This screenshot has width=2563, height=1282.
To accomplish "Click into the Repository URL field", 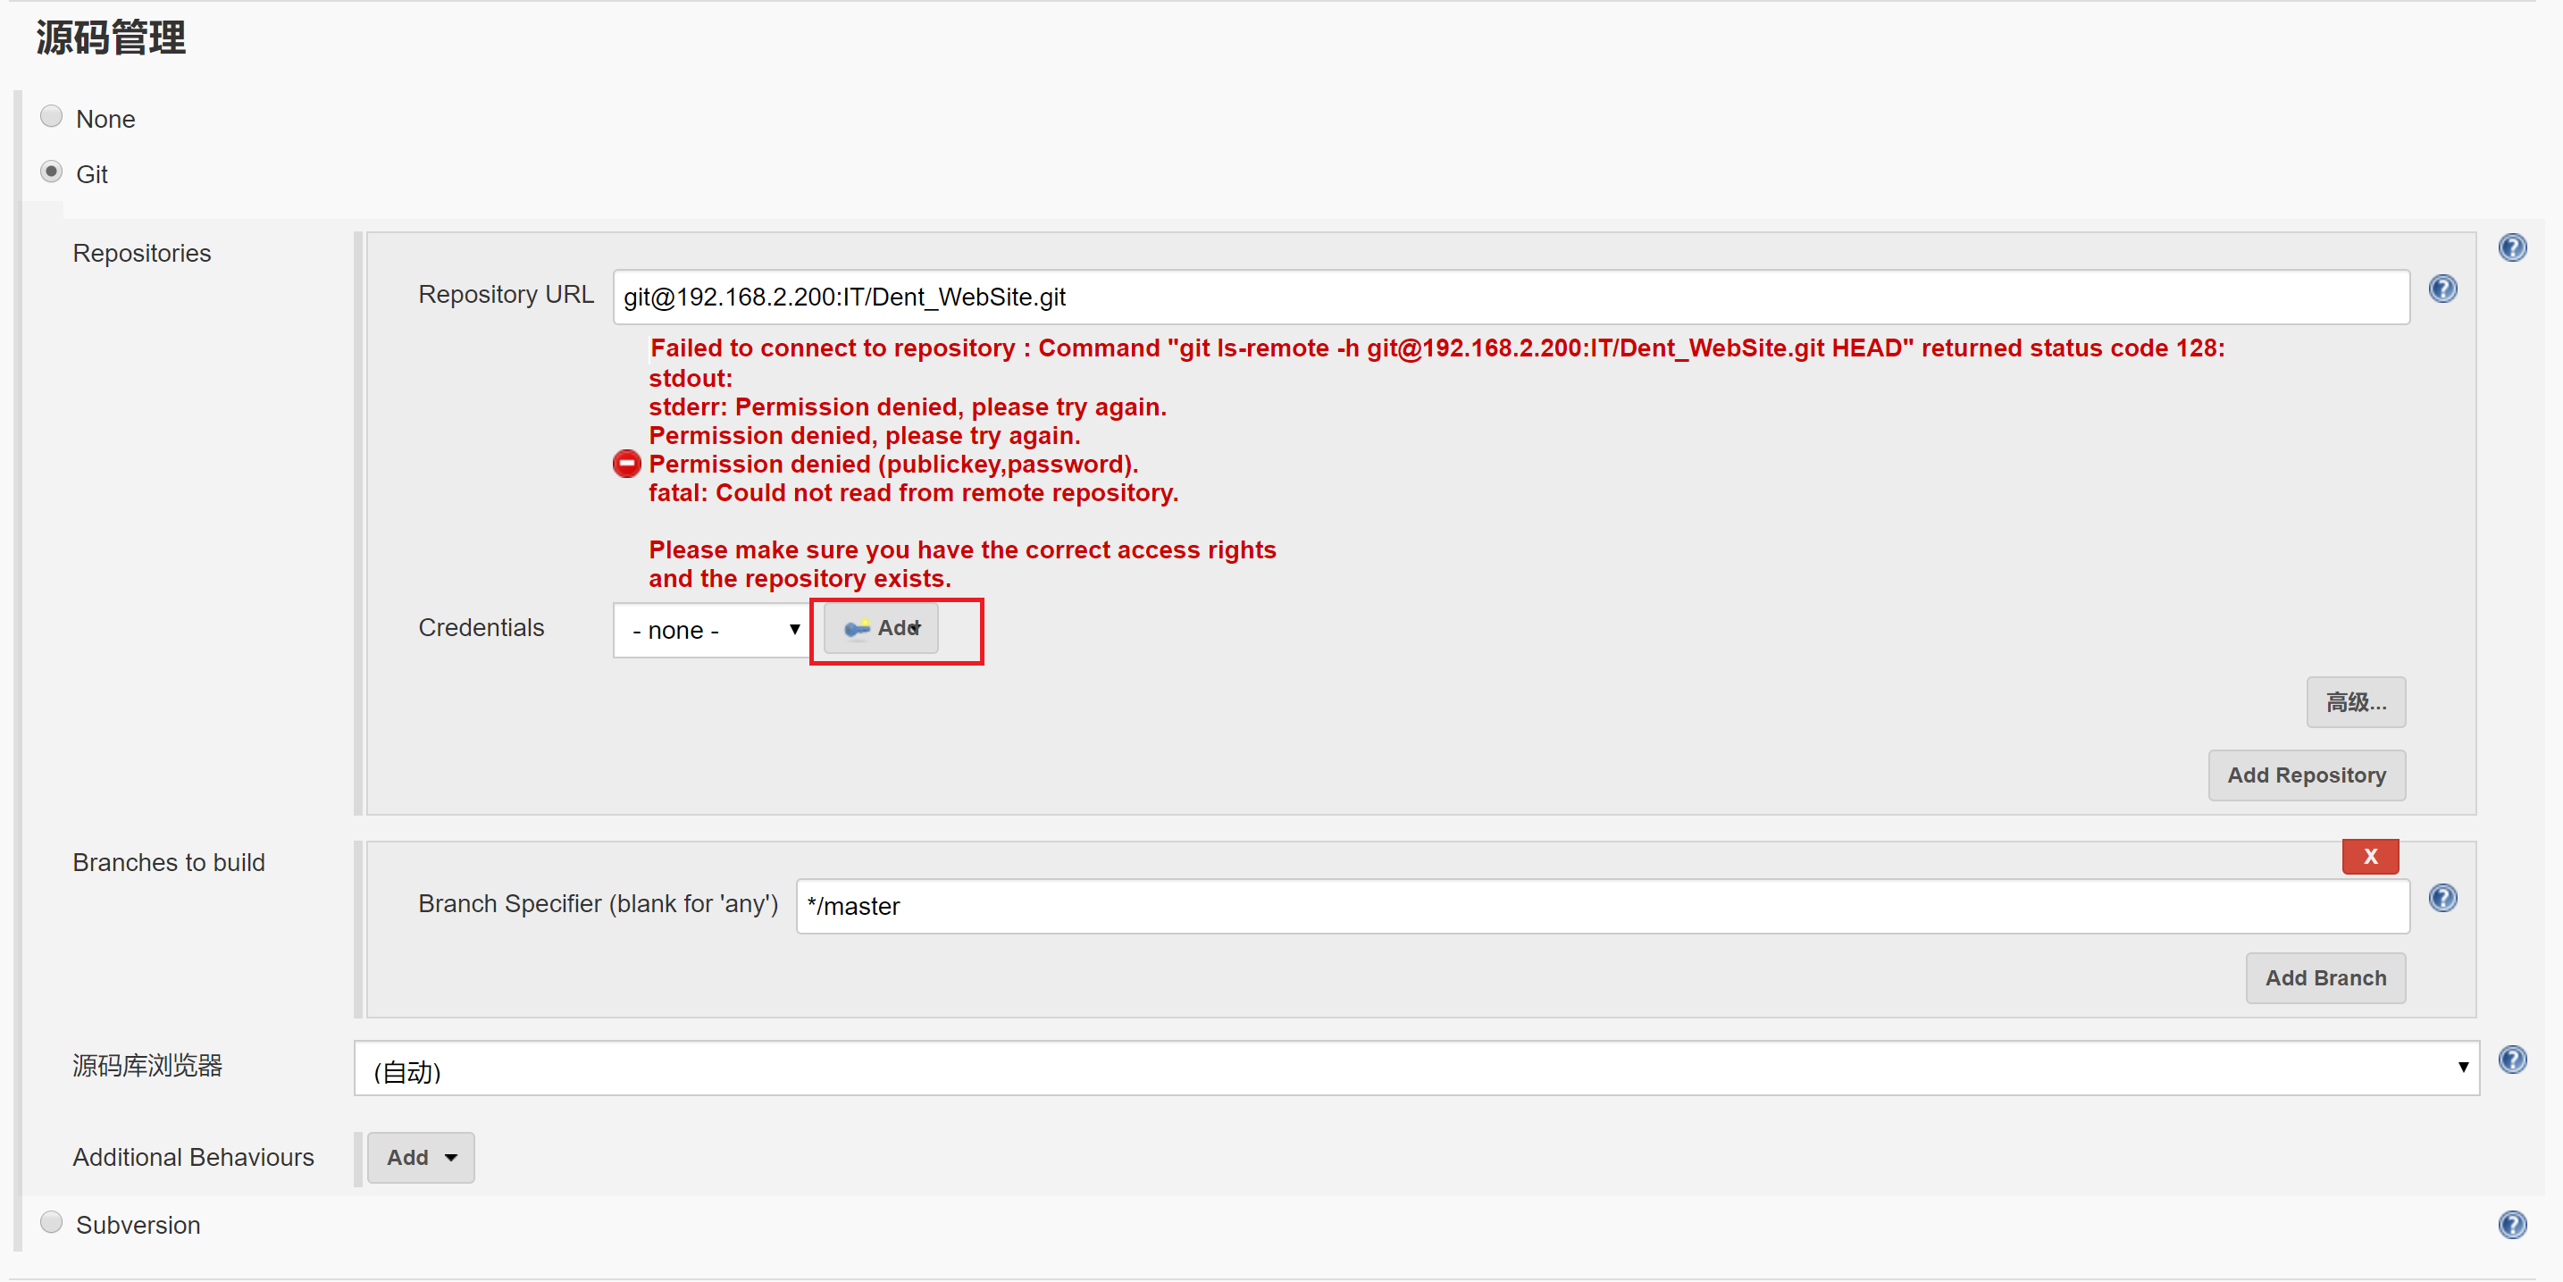I will [x=1510, y=297].
